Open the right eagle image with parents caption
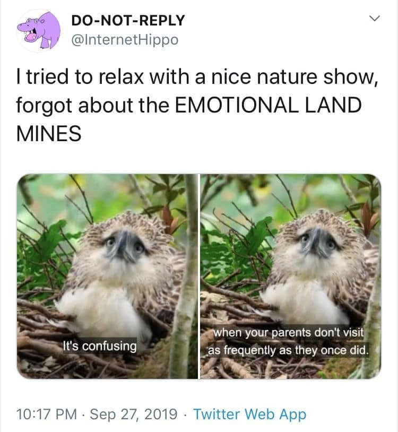The width and height of the screenshot is (398, 432). click(x=291, y=276)
